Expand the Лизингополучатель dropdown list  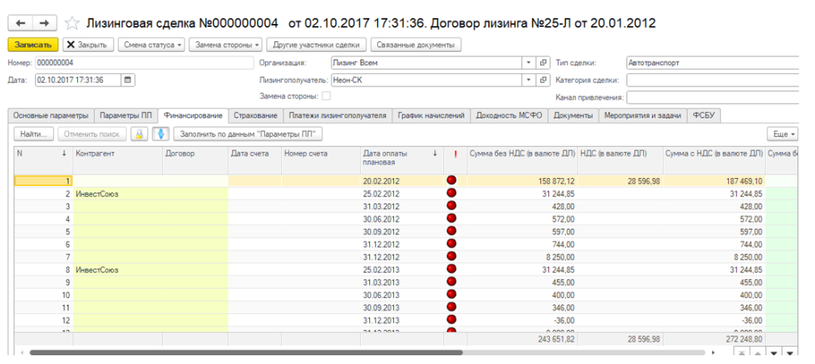tap(529, 79)
